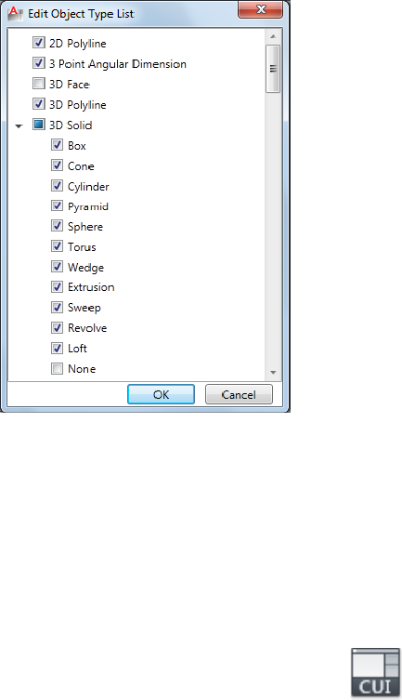Click the scrollbar up arrow

click(273, 36)
